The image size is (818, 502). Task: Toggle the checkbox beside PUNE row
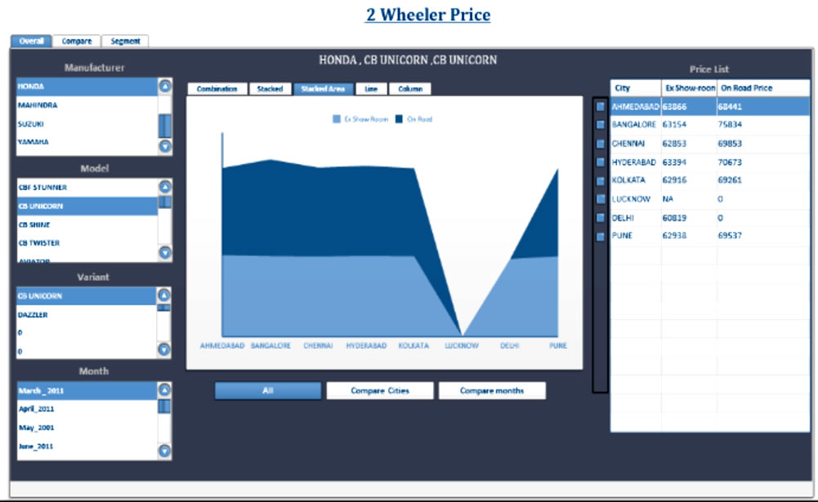coord(600,236)
